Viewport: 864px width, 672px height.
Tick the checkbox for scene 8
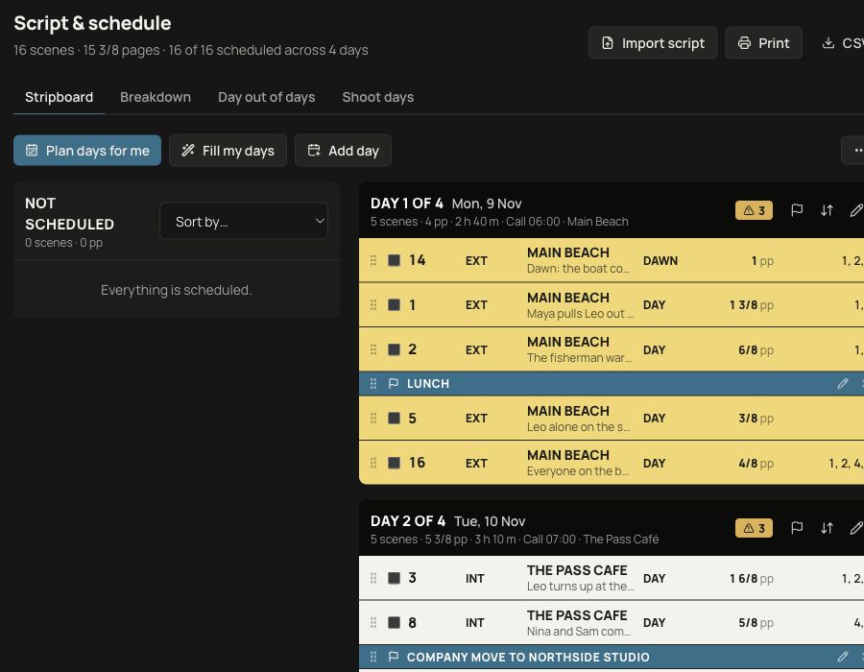point(394,622)
